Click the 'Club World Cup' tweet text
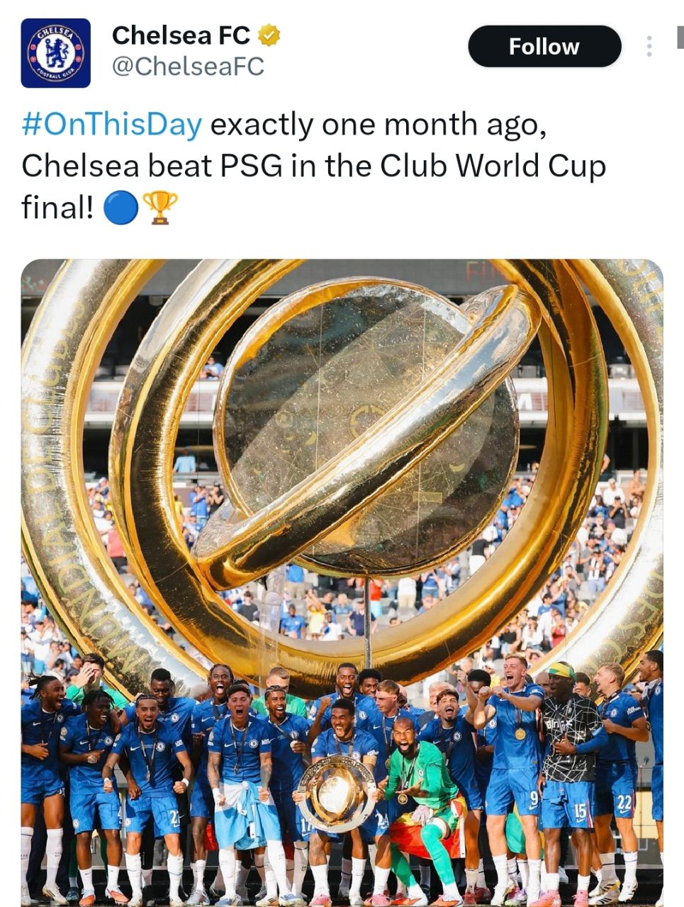 click(493, 167)
